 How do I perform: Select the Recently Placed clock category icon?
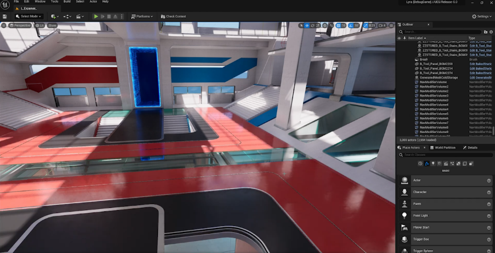(420, 163)
